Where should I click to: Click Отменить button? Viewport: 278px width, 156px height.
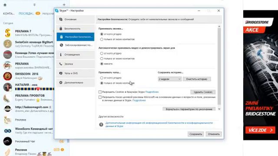point(214,134)
